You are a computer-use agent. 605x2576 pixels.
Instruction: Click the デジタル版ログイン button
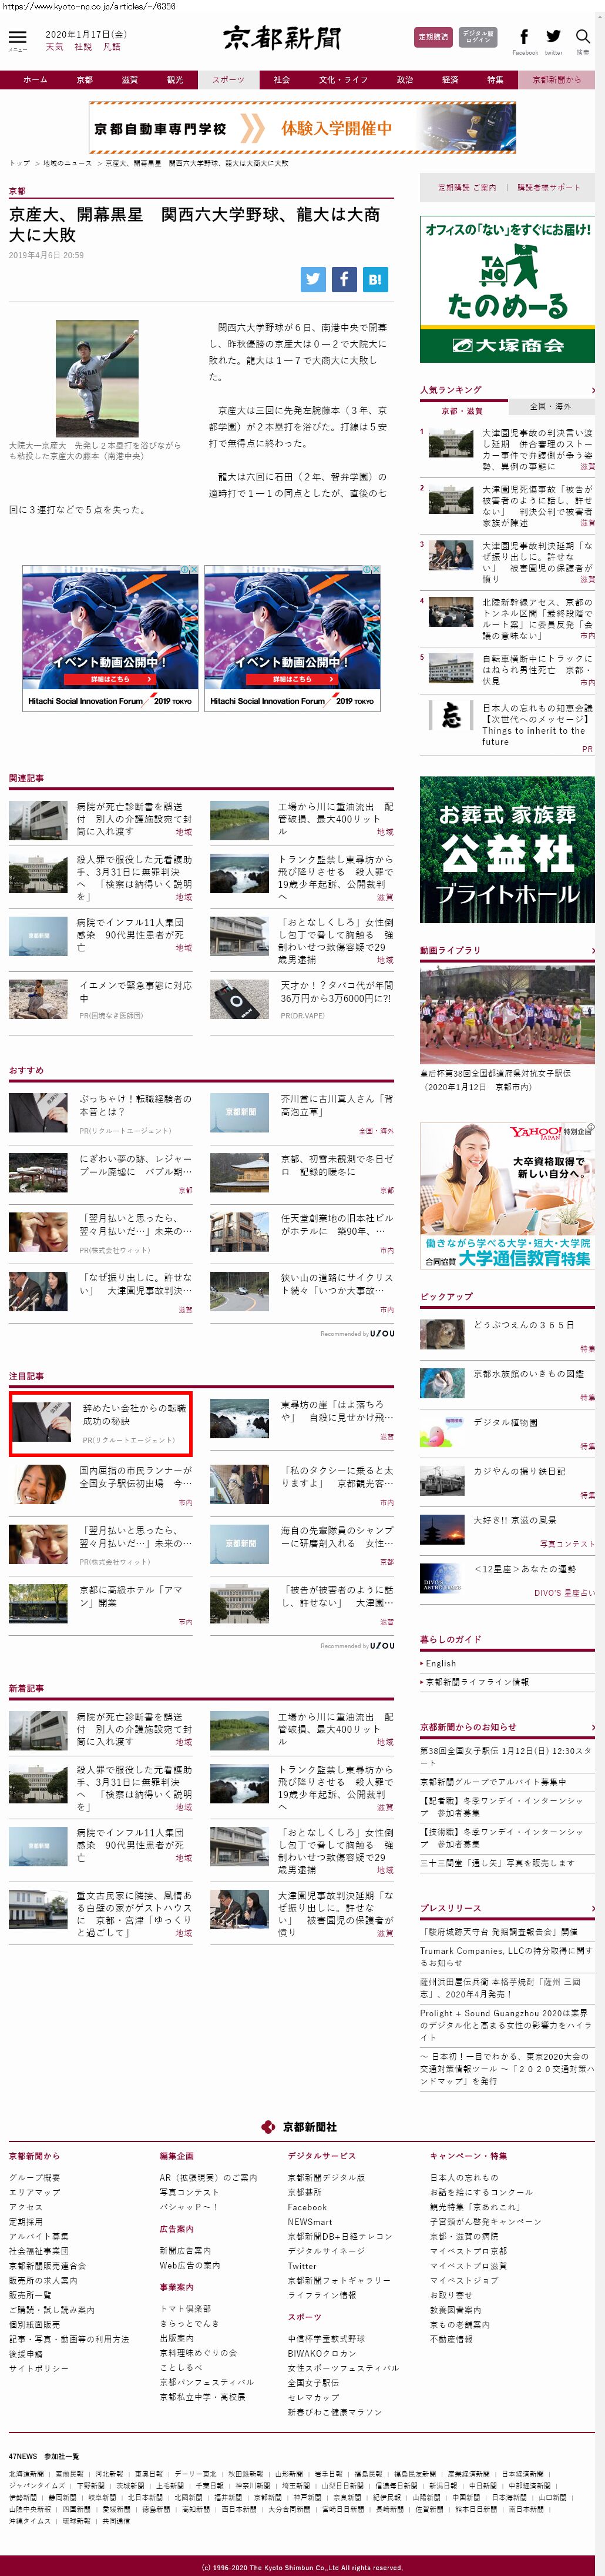click(x=478, y=37)
